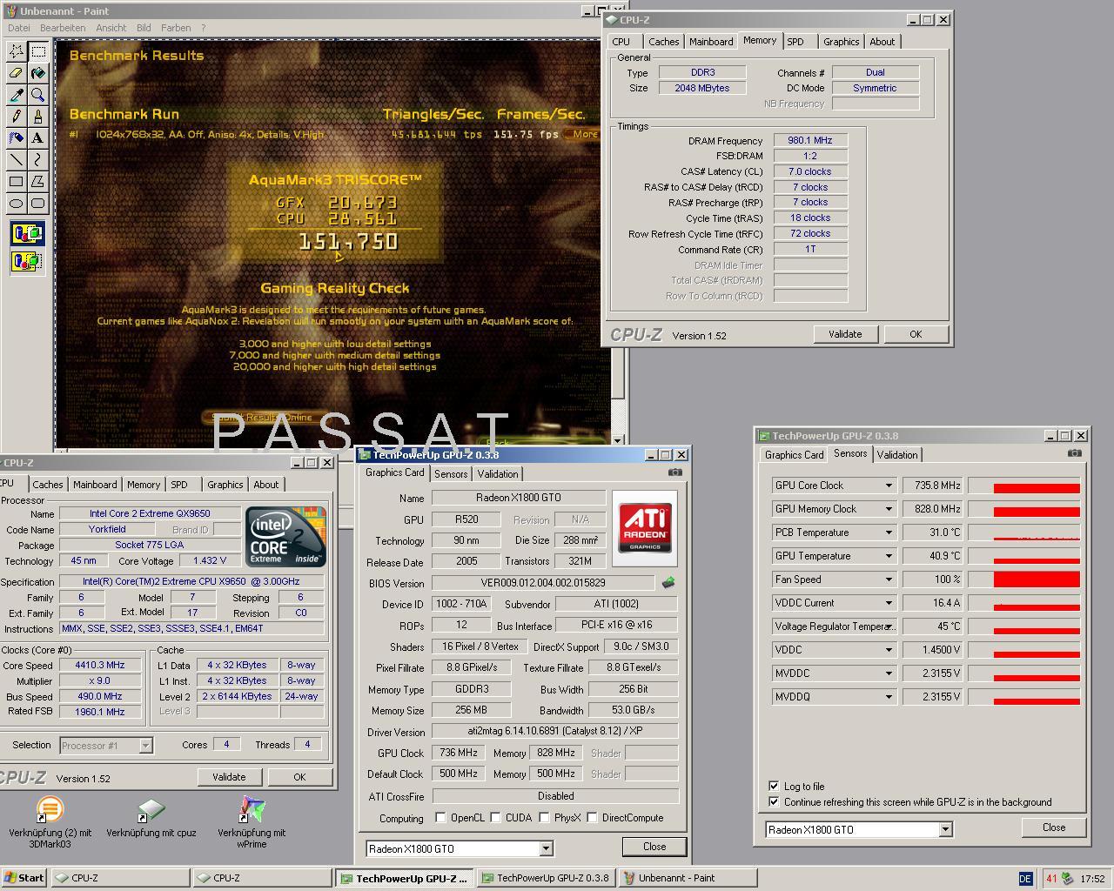Open the Farben menu in Paint
The height and width of the screenshot is (891, 1114).
[x=176, y=28]
